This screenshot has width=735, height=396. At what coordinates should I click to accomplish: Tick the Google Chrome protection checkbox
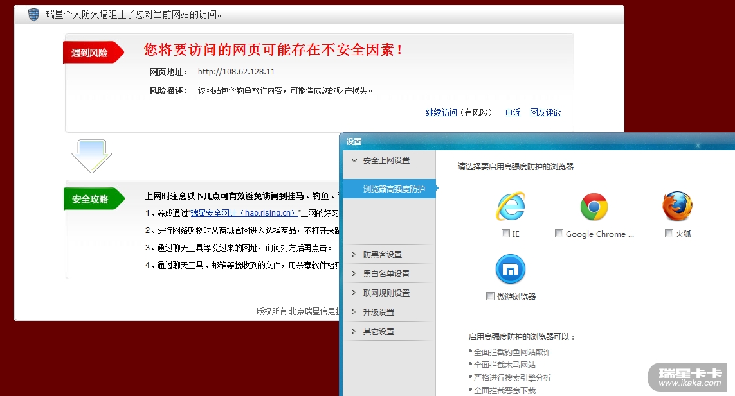(x=559, y=233)
